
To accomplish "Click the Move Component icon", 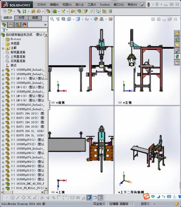I will (x=39, y=11).
